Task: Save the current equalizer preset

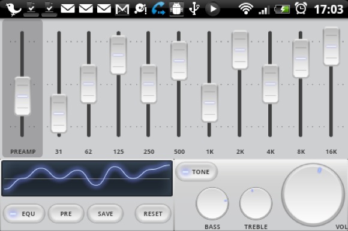Action: 105,214
